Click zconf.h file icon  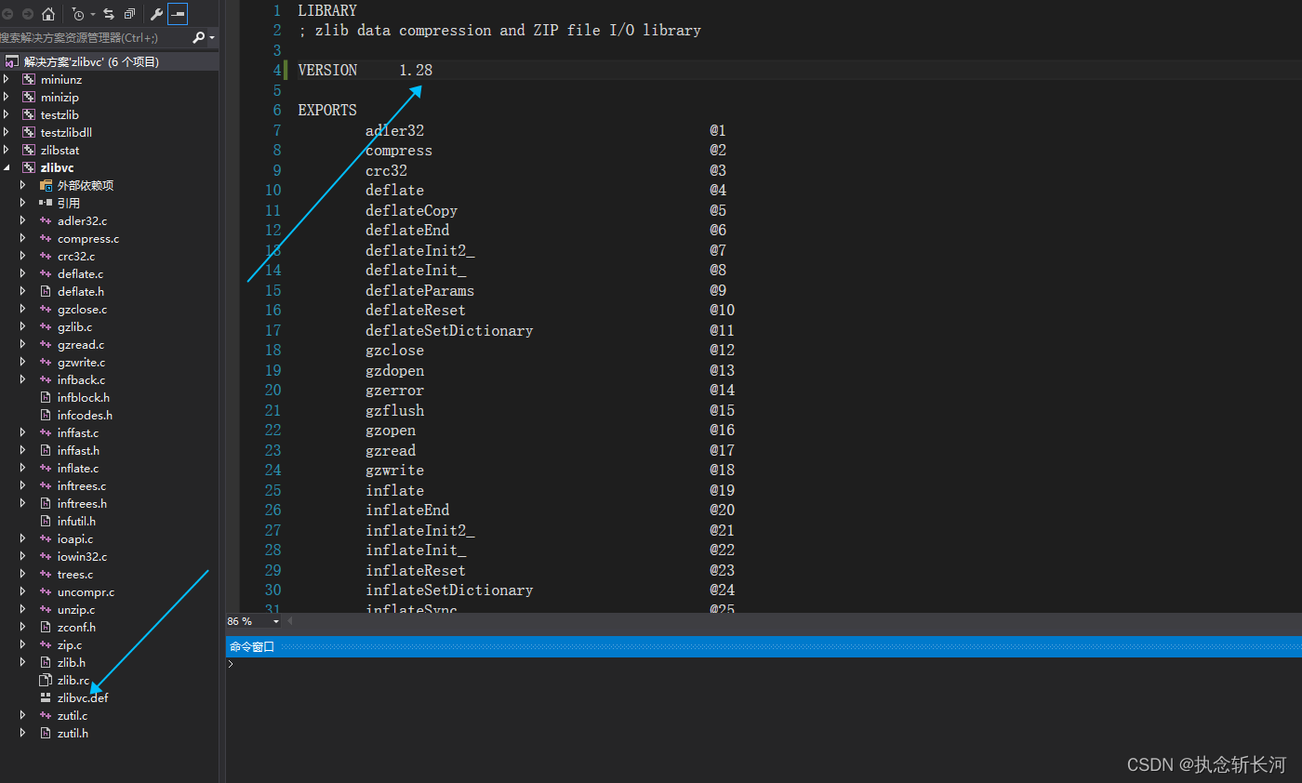(x=46, y=627)
